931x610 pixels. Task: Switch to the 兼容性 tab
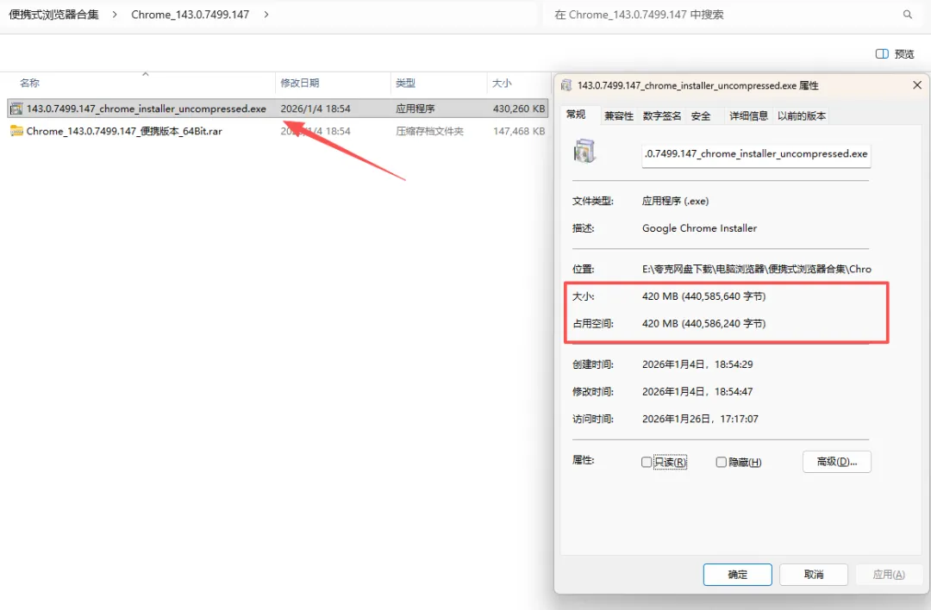pos(619,115)
